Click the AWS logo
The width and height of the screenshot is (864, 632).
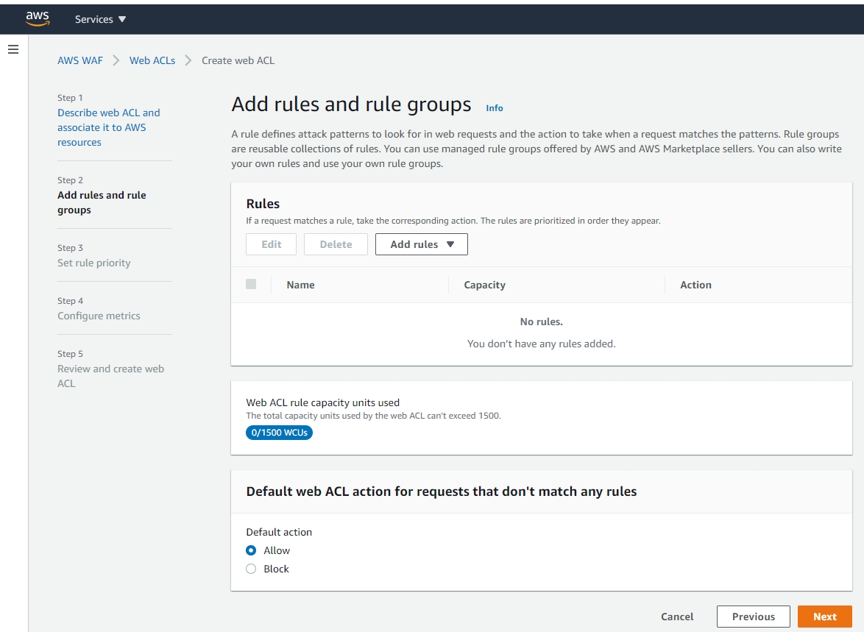tap(38, 18)
